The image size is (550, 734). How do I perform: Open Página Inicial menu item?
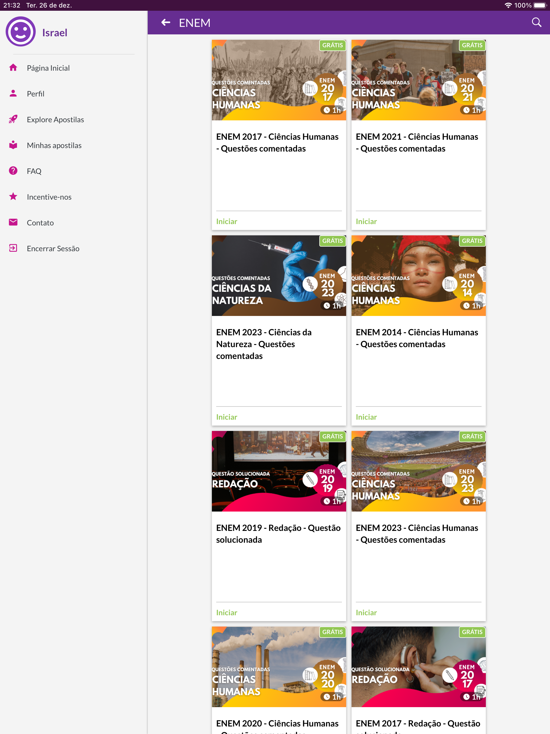74,68
